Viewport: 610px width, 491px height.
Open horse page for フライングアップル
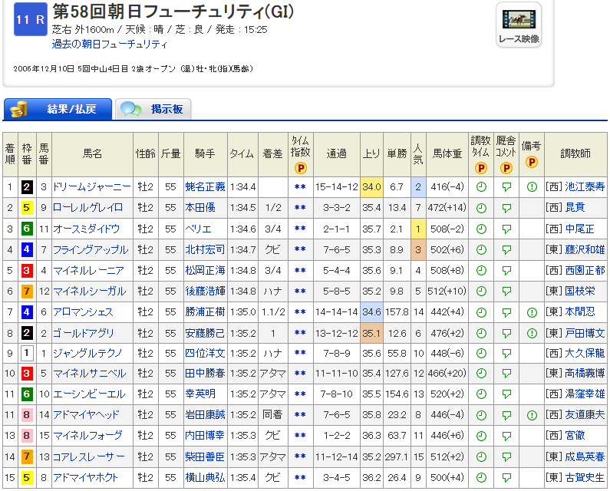[91, 249]
